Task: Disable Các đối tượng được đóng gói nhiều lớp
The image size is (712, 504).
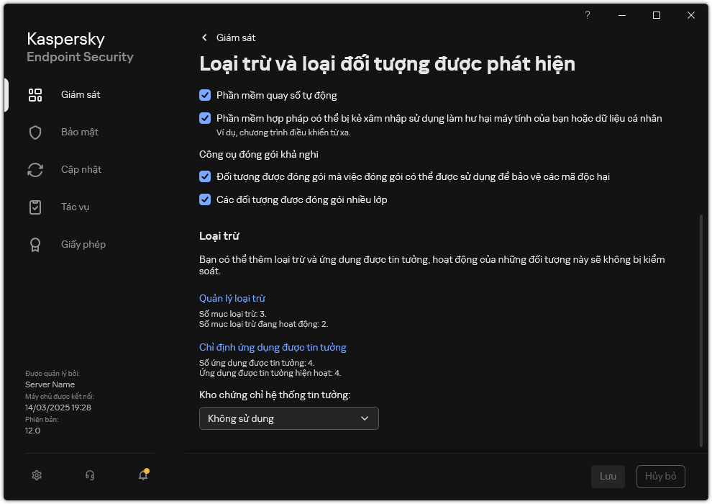Action: click(205, 199)
